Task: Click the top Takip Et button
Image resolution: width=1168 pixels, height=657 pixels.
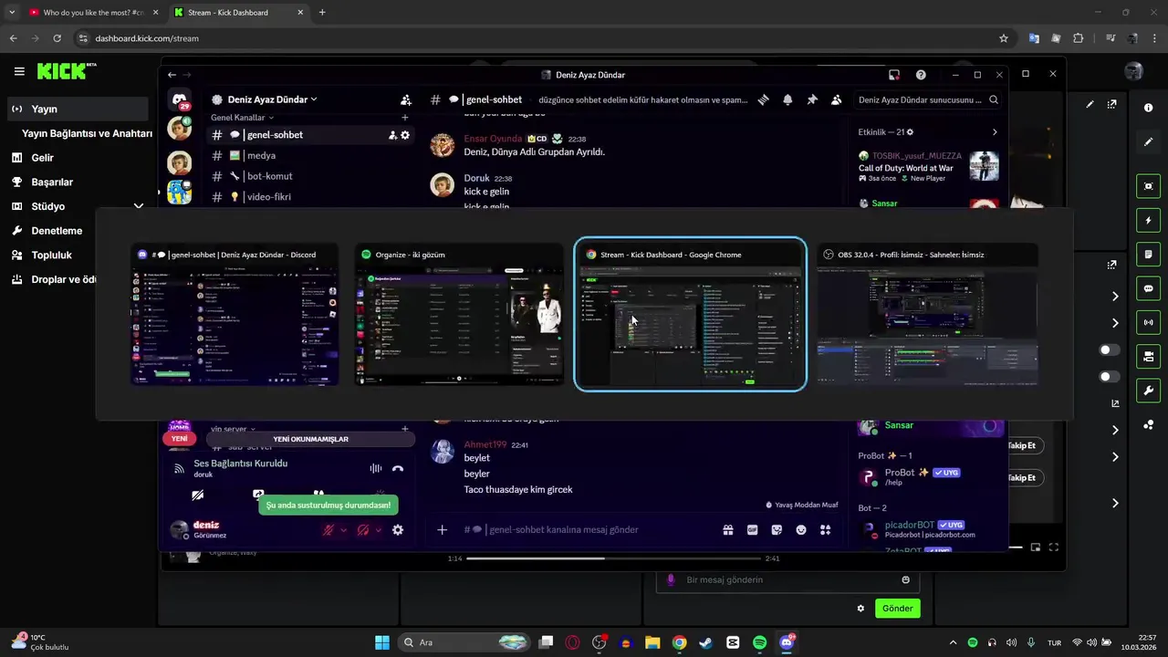Action: click(x=1024, y=445)
